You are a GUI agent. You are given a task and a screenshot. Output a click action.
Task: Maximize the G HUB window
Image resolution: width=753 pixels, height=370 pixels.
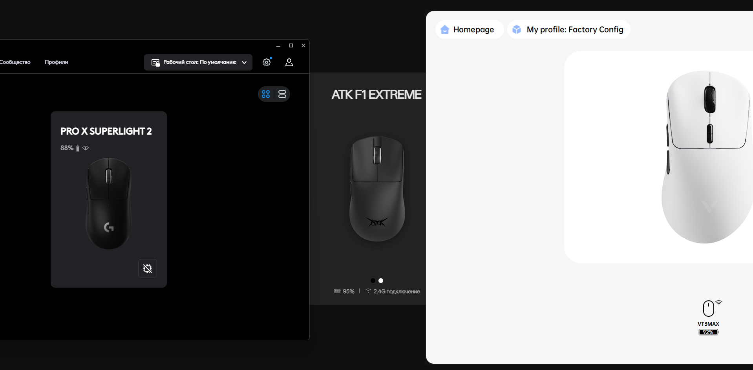pos(291,46)
